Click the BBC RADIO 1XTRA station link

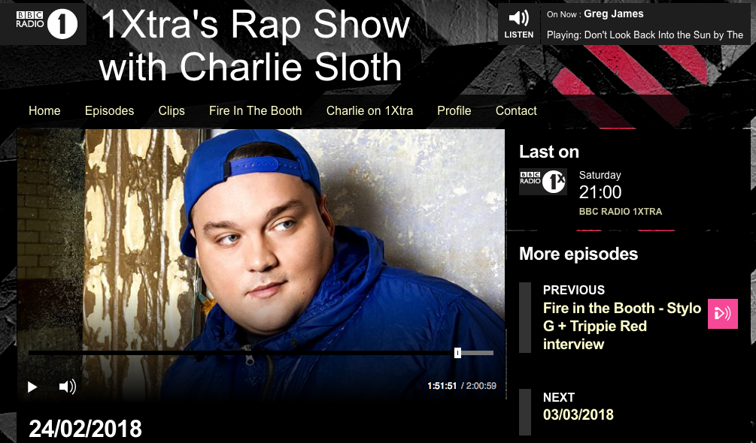620,212
